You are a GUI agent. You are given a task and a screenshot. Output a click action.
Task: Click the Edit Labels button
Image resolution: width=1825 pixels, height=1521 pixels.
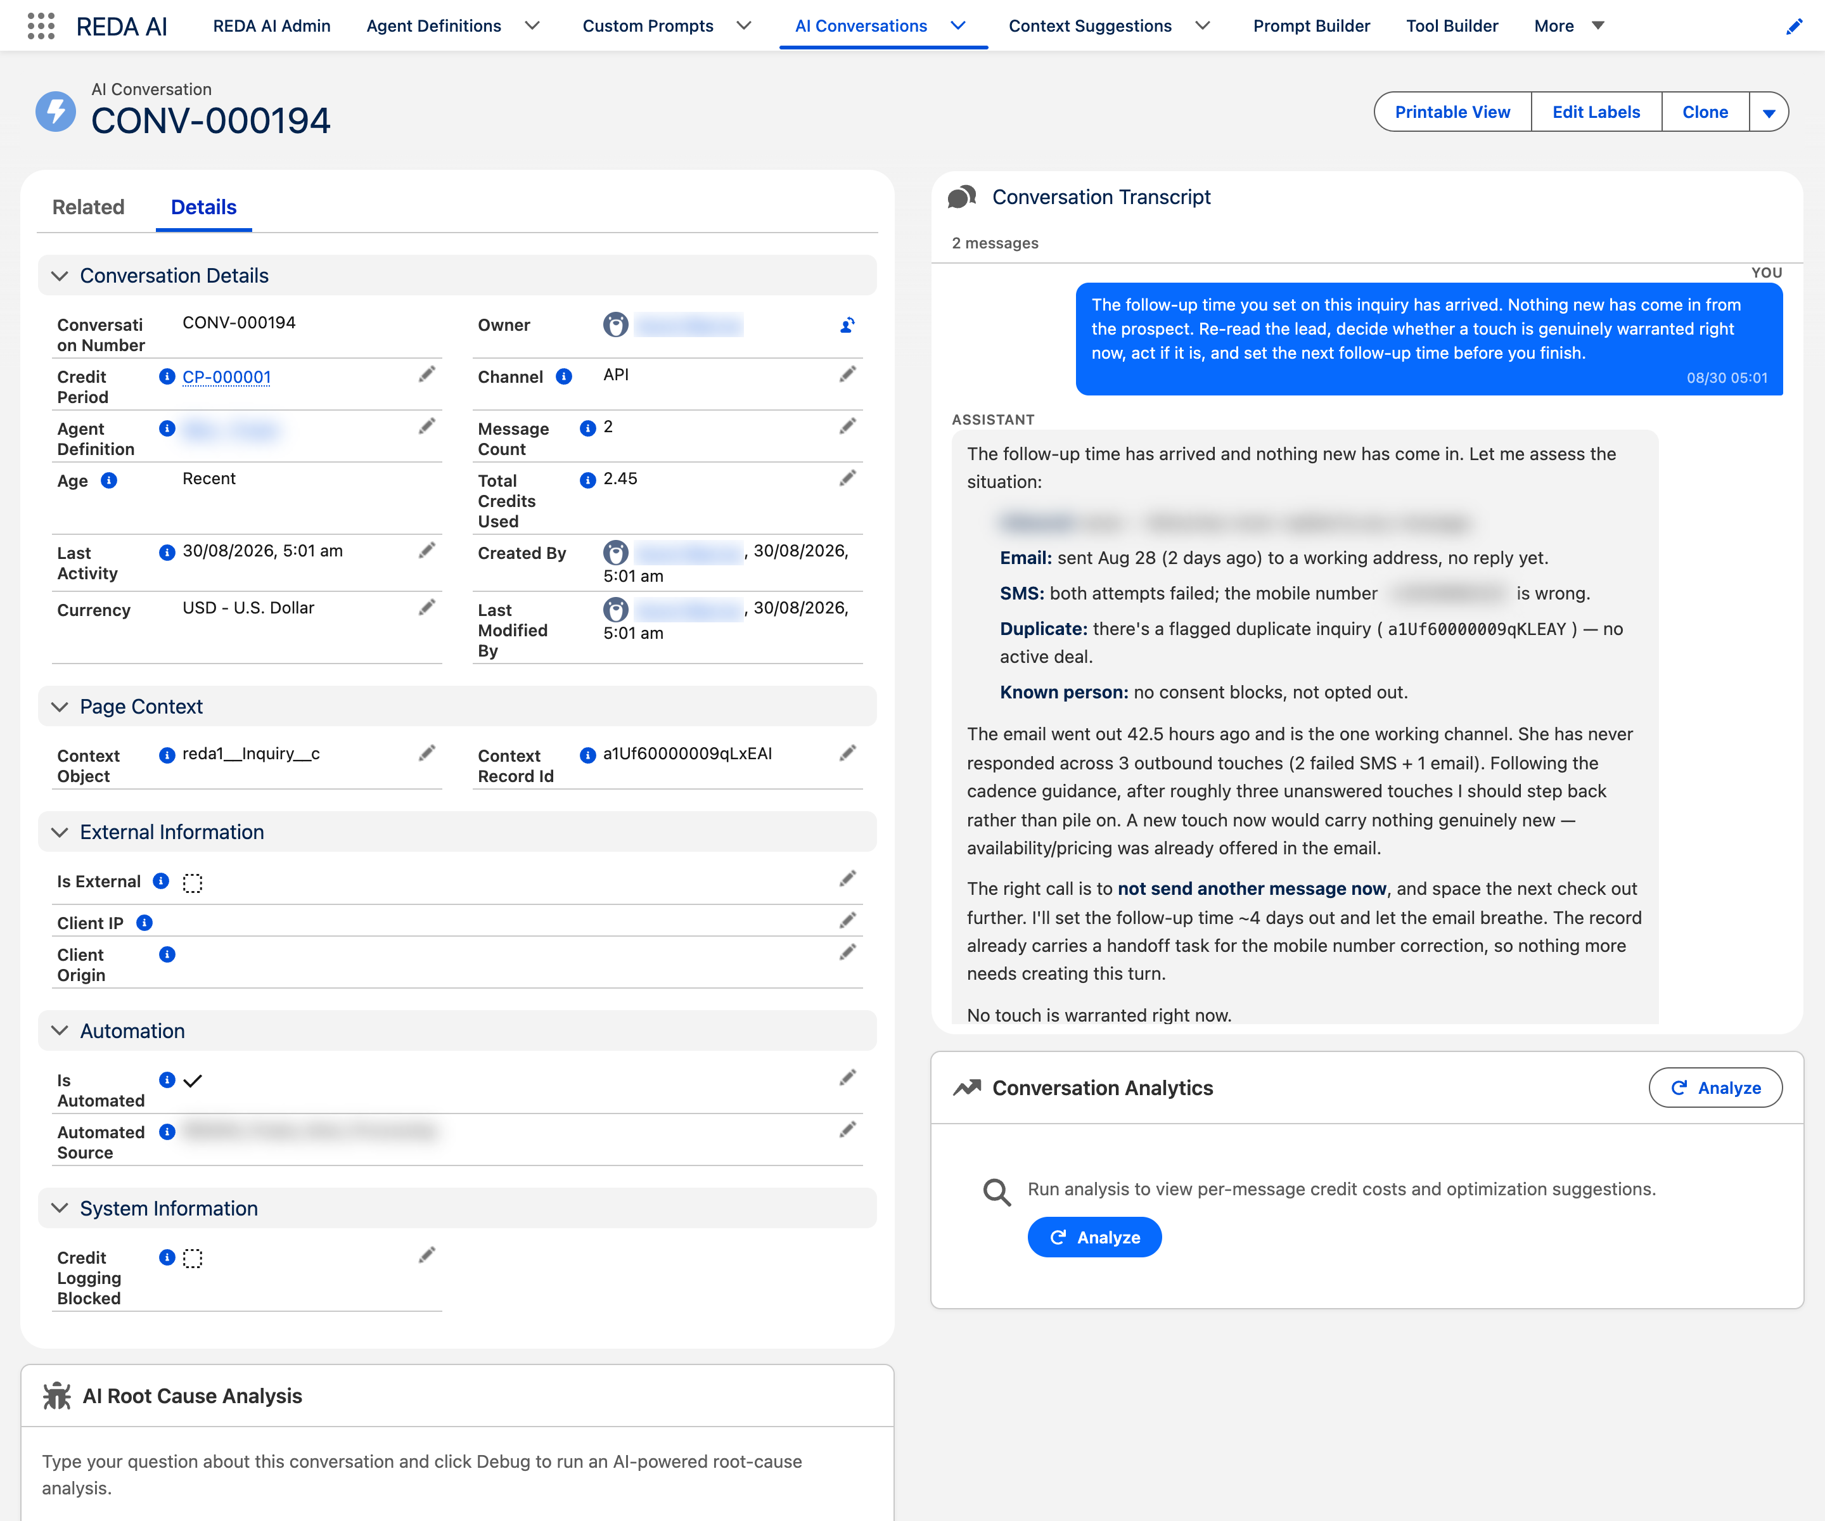[x=1596, y=112]
